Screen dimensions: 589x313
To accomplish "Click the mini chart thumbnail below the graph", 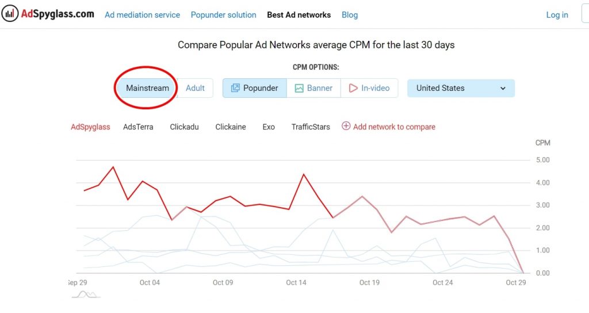I will (x=86, y=294).
